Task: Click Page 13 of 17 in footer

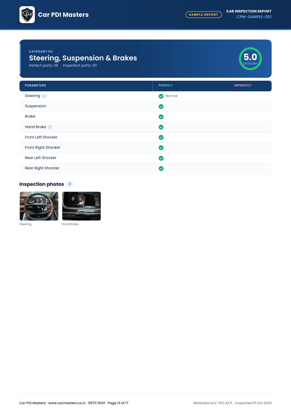Action: point(118,403)
